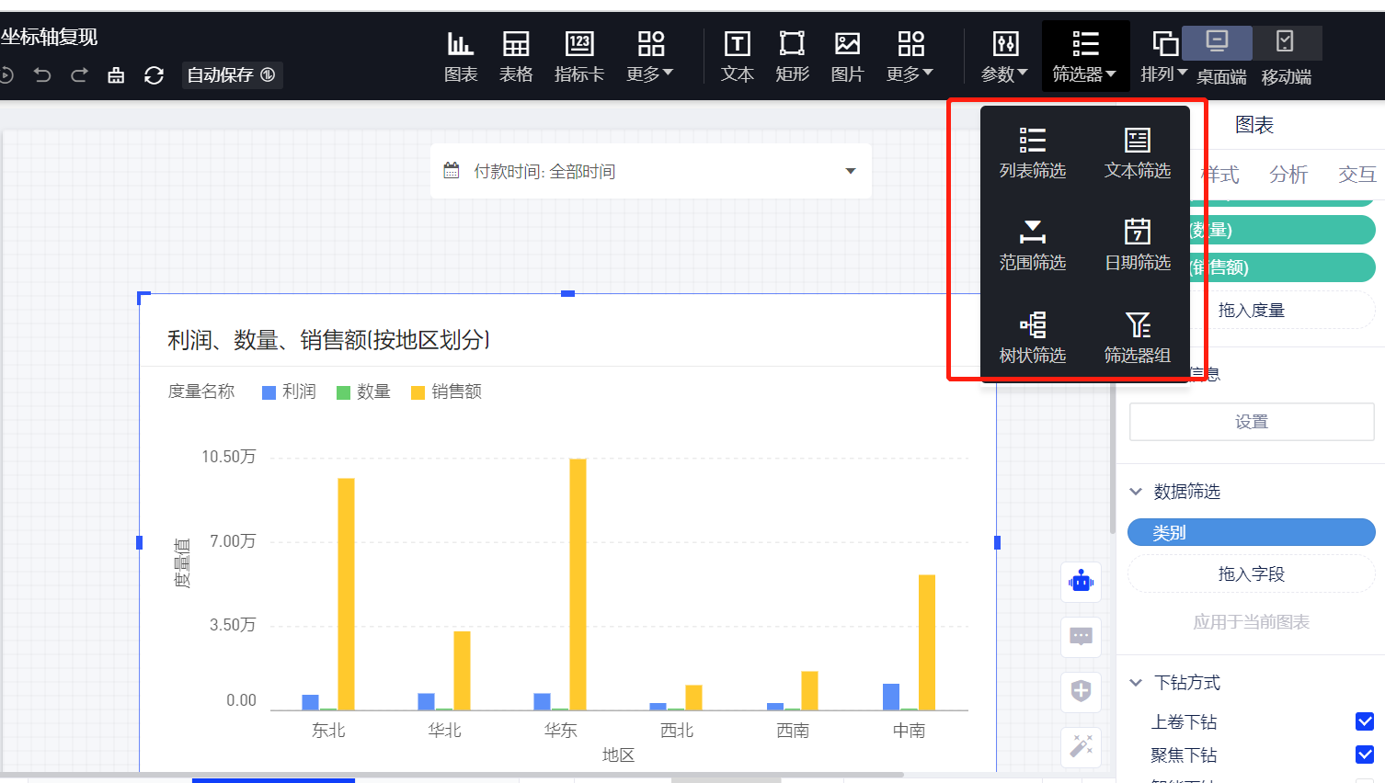The width and height of the screenshot is (1385, 783).
Task: Click 坐标轴复现 dashboard title
Action: click(x=49, y=37)
